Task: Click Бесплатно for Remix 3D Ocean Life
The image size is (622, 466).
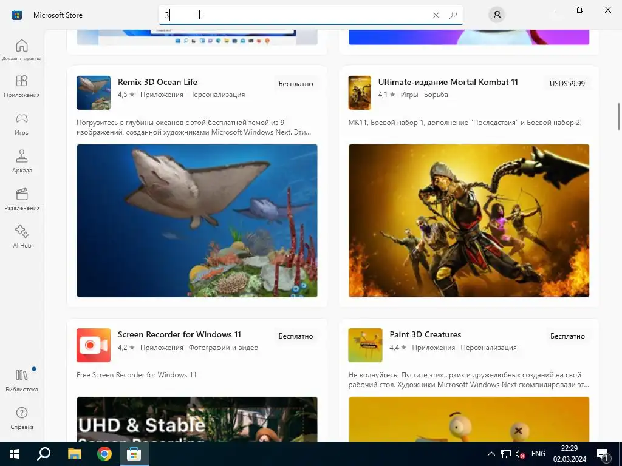Action: click(x=296, y=84)
